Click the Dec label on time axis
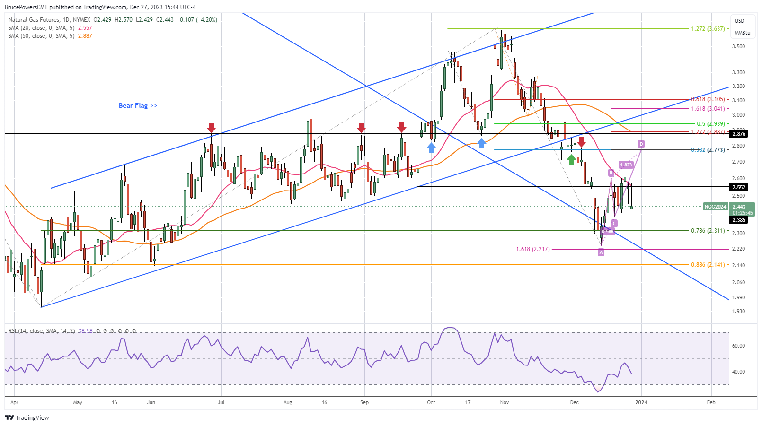 tap(575, 403)
